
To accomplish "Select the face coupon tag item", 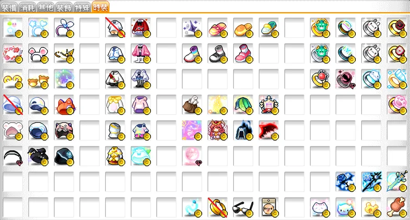I will [x=269, y=207].
